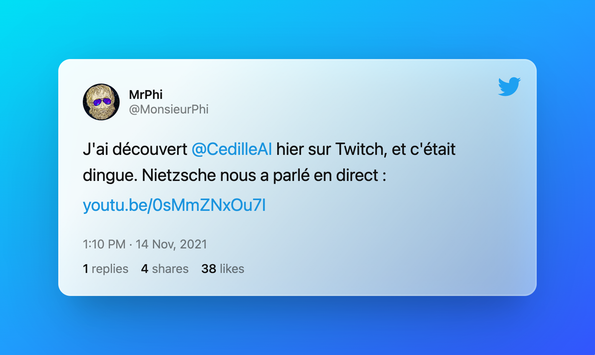Click the 1:10 PM timestamp

point(104,244)
